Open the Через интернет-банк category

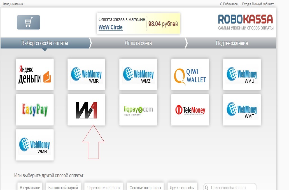(104, 187)
